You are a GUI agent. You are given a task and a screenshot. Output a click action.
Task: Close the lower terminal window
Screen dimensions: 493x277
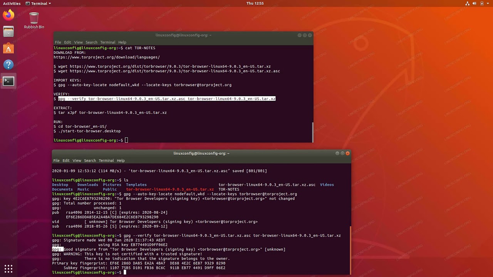[347, 153]
